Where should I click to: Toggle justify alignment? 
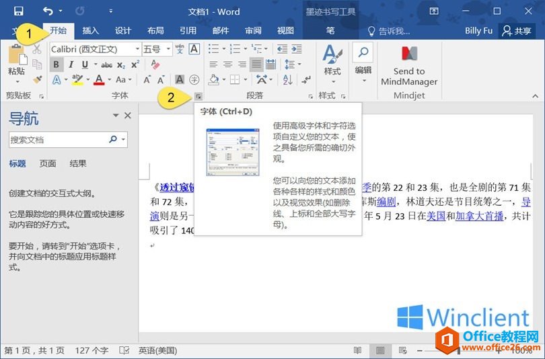coord(256,65)
